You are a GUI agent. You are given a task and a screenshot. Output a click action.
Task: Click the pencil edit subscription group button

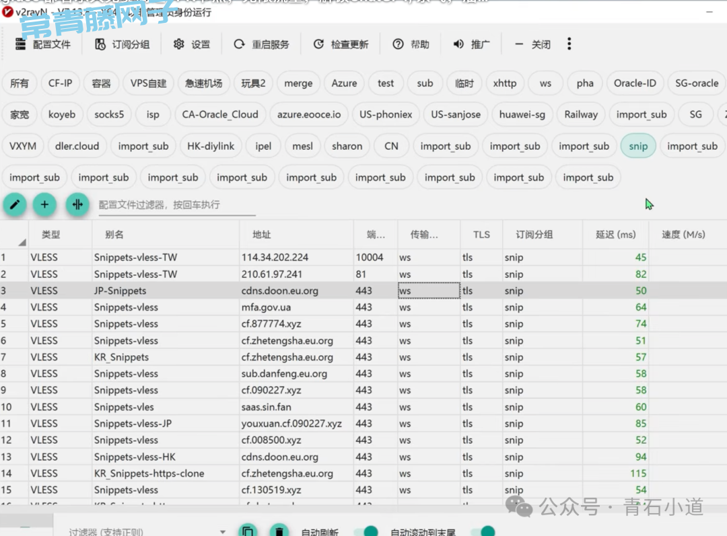[15, 204]
